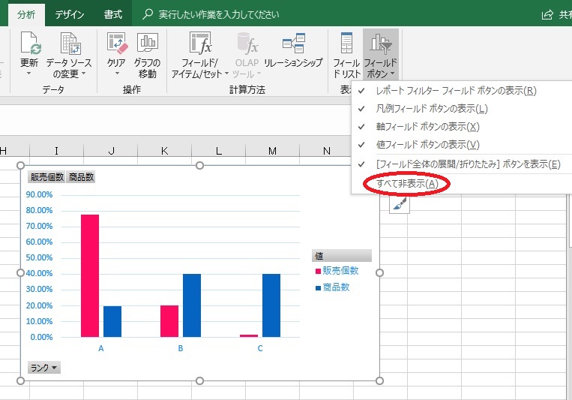This screenshot has width=572, height=400.
Task: Uncheck レポートフィルター フィールドボタンの表示
Action: tap(457, 91)
